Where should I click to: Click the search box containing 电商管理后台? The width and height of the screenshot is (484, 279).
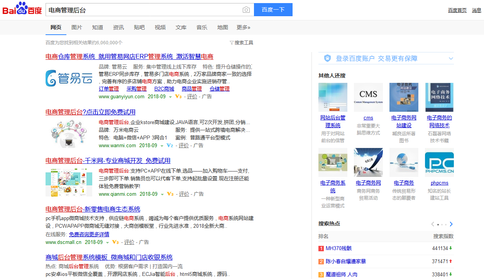pos(143,10)
